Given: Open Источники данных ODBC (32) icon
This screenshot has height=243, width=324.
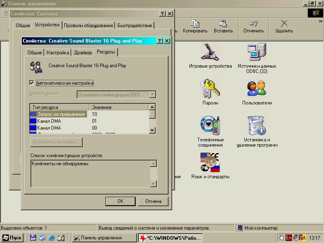Looking at the screenshot, I should (x=257, y=52).
